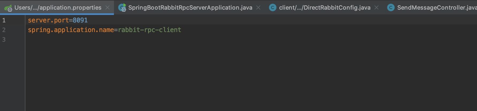Click the runnable class icon of SpringBootRabbitRpcServerApplication.java

(122, 8)
